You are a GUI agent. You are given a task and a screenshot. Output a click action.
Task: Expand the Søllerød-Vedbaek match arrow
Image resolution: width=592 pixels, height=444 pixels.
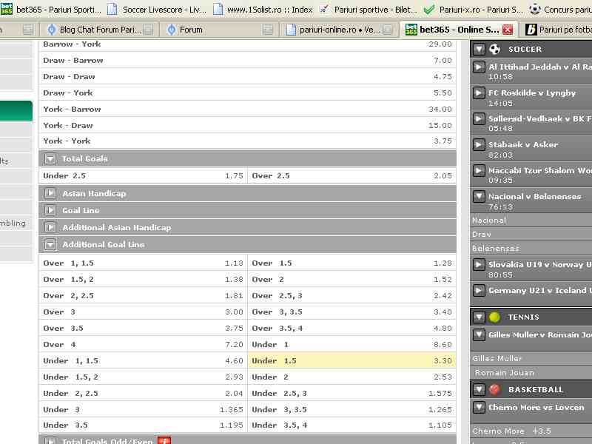pyautogui.click(x=479, y=119)
